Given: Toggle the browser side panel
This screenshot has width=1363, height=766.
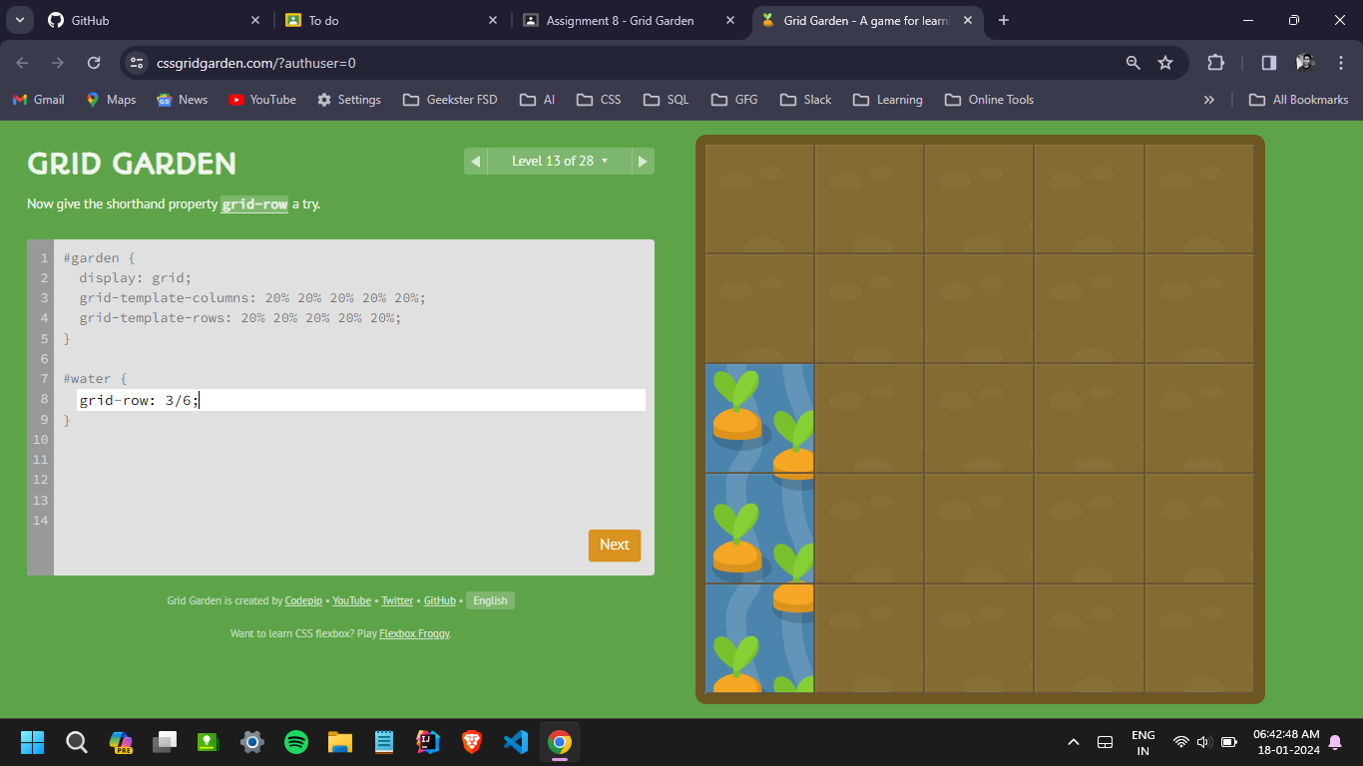Looking at the screenshot, I should click(x=1269, y=63).
